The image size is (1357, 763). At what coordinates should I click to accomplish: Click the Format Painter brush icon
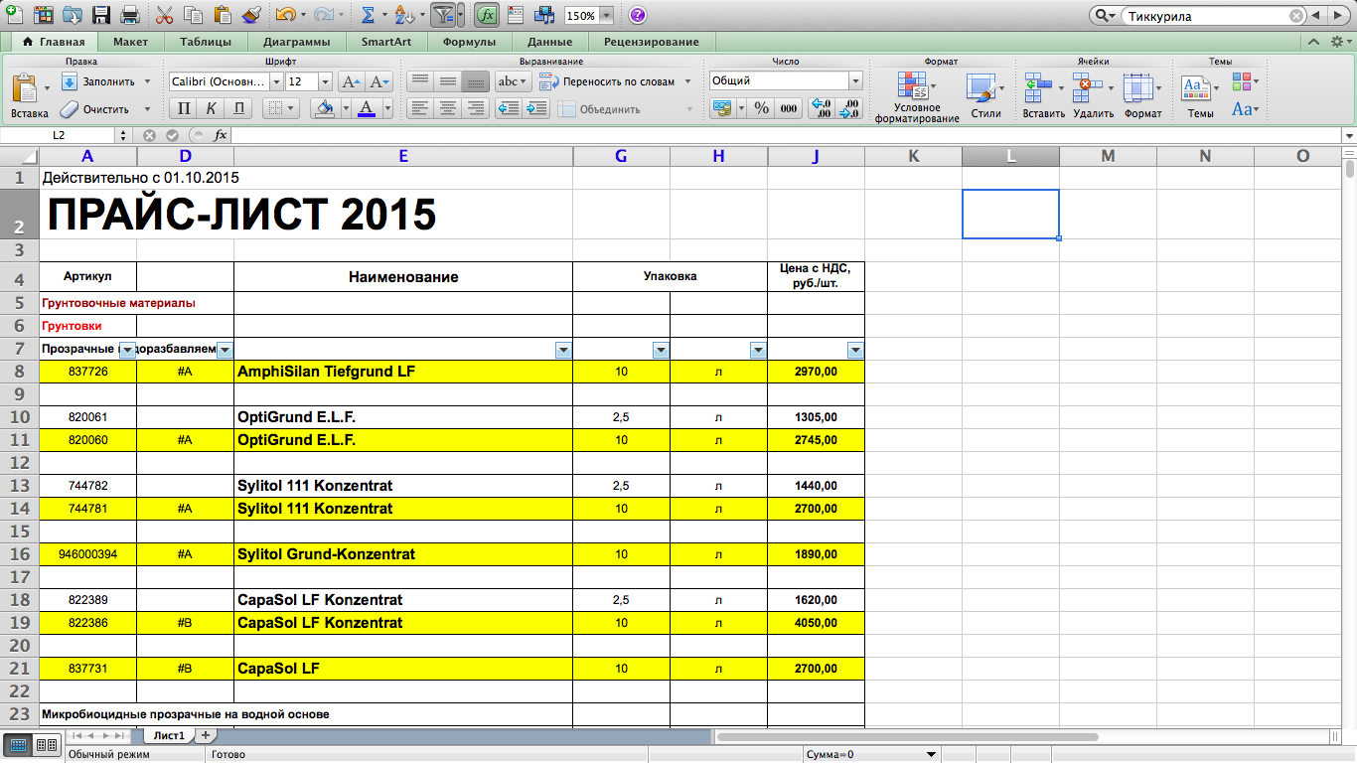click(251, 15)
